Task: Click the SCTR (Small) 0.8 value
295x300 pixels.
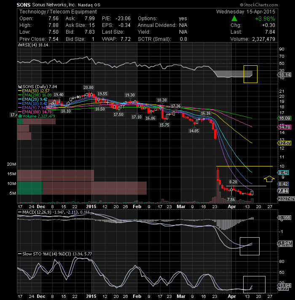Action: (183, 39)
